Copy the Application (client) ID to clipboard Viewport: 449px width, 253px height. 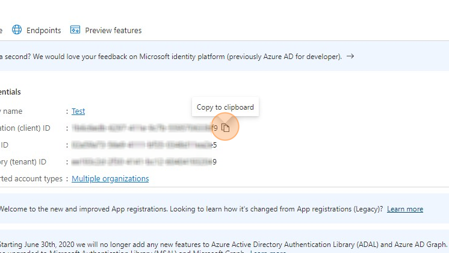click(x=226, y=128)
